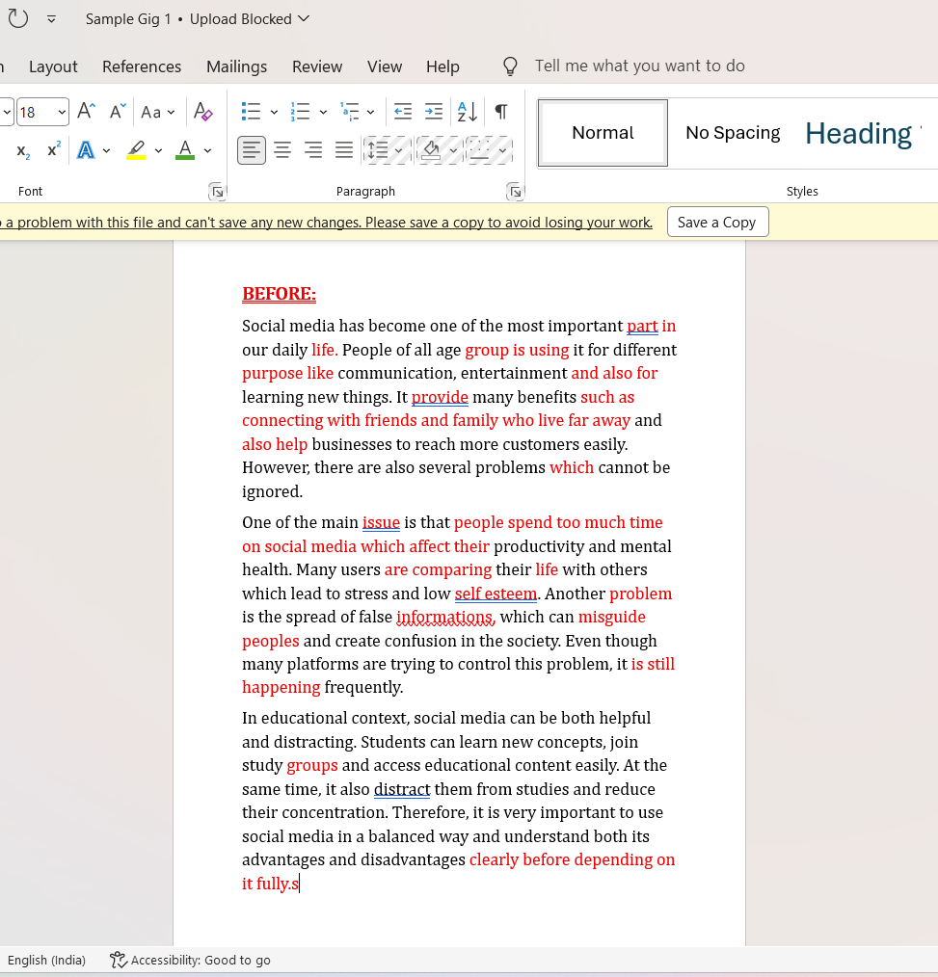
Task: Open Customize Quick Access Toolbar arrow
Action: pos(52,19)
